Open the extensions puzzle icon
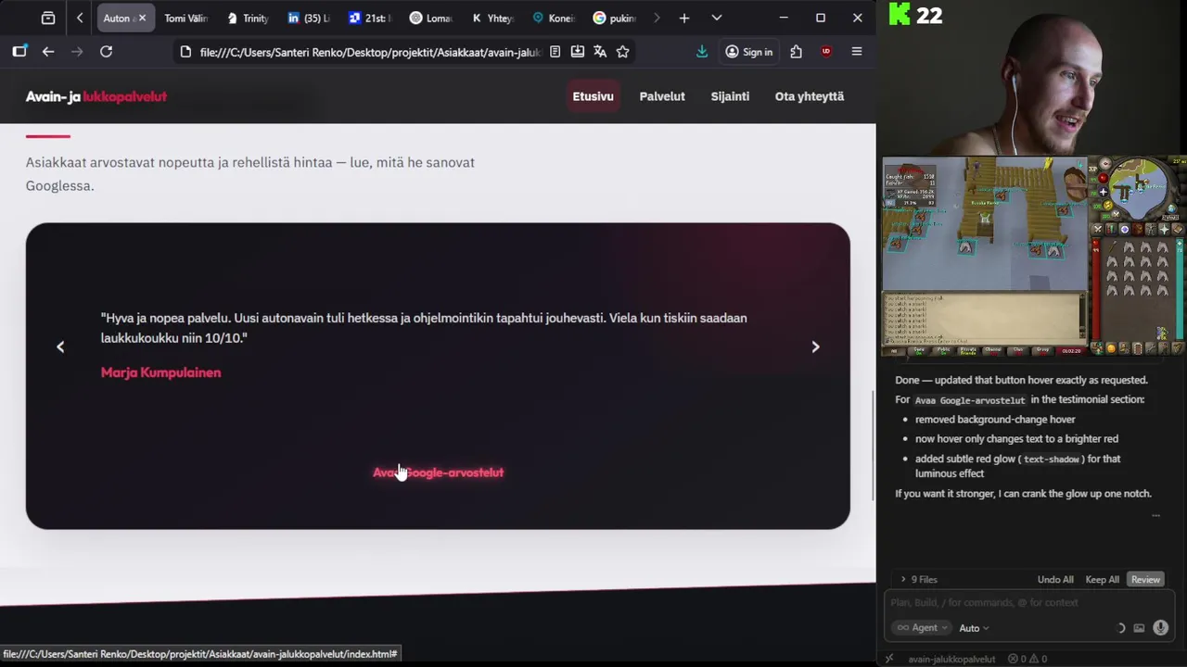The width and height of the screenshot is (1187, 667). 796,52
